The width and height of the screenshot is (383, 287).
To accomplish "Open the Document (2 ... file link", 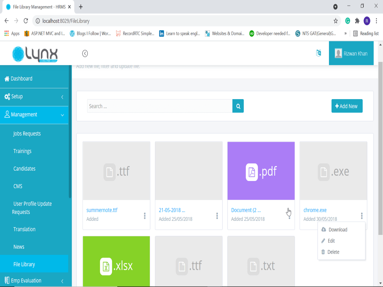I will (246, 210).
